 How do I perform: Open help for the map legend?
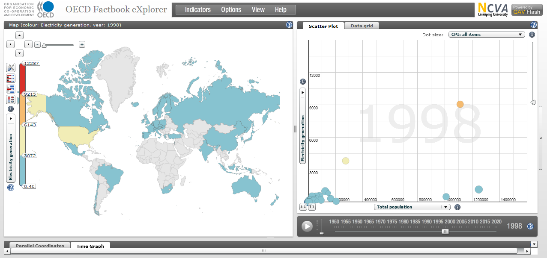[11, 187]
